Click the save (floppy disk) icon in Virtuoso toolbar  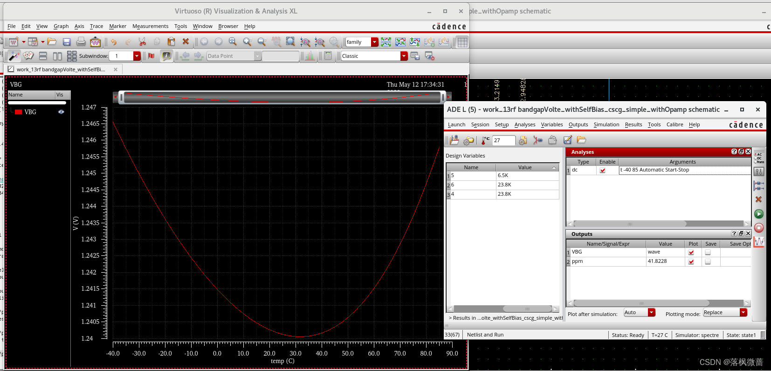[x=67, y=42]
